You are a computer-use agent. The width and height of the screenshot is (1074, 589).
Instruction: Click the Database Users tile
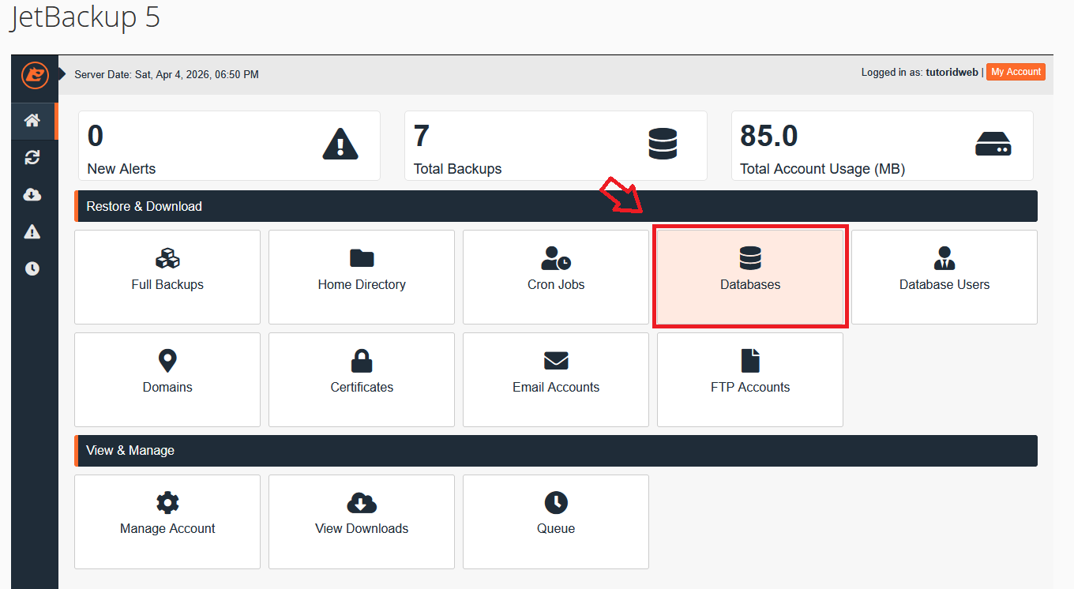pyautogui.click(x=944, y=277)
